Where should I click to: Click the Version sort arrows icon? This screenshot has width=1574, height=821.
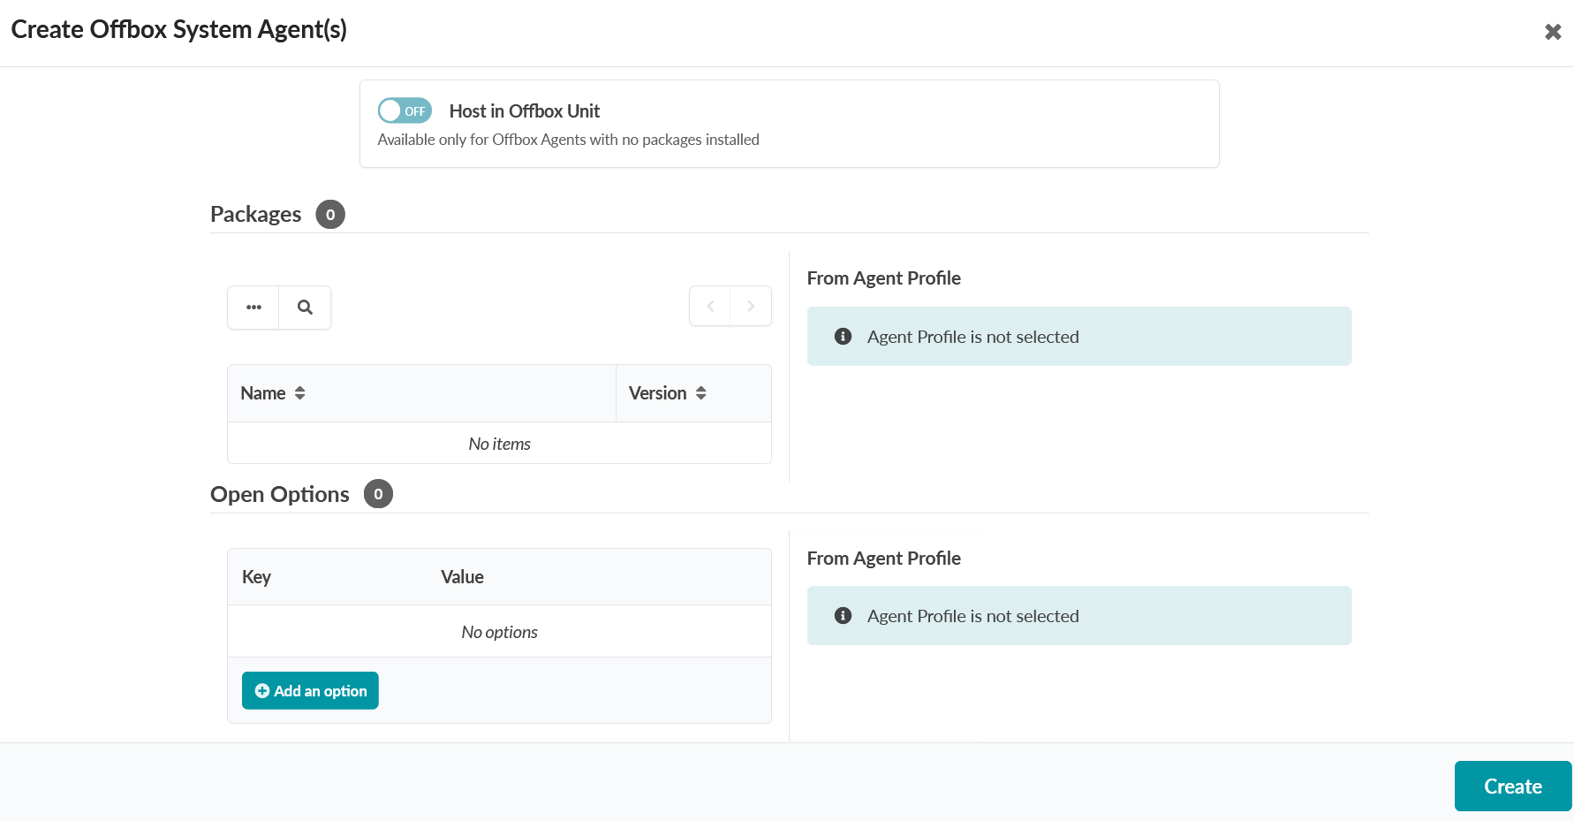(701, 393)
